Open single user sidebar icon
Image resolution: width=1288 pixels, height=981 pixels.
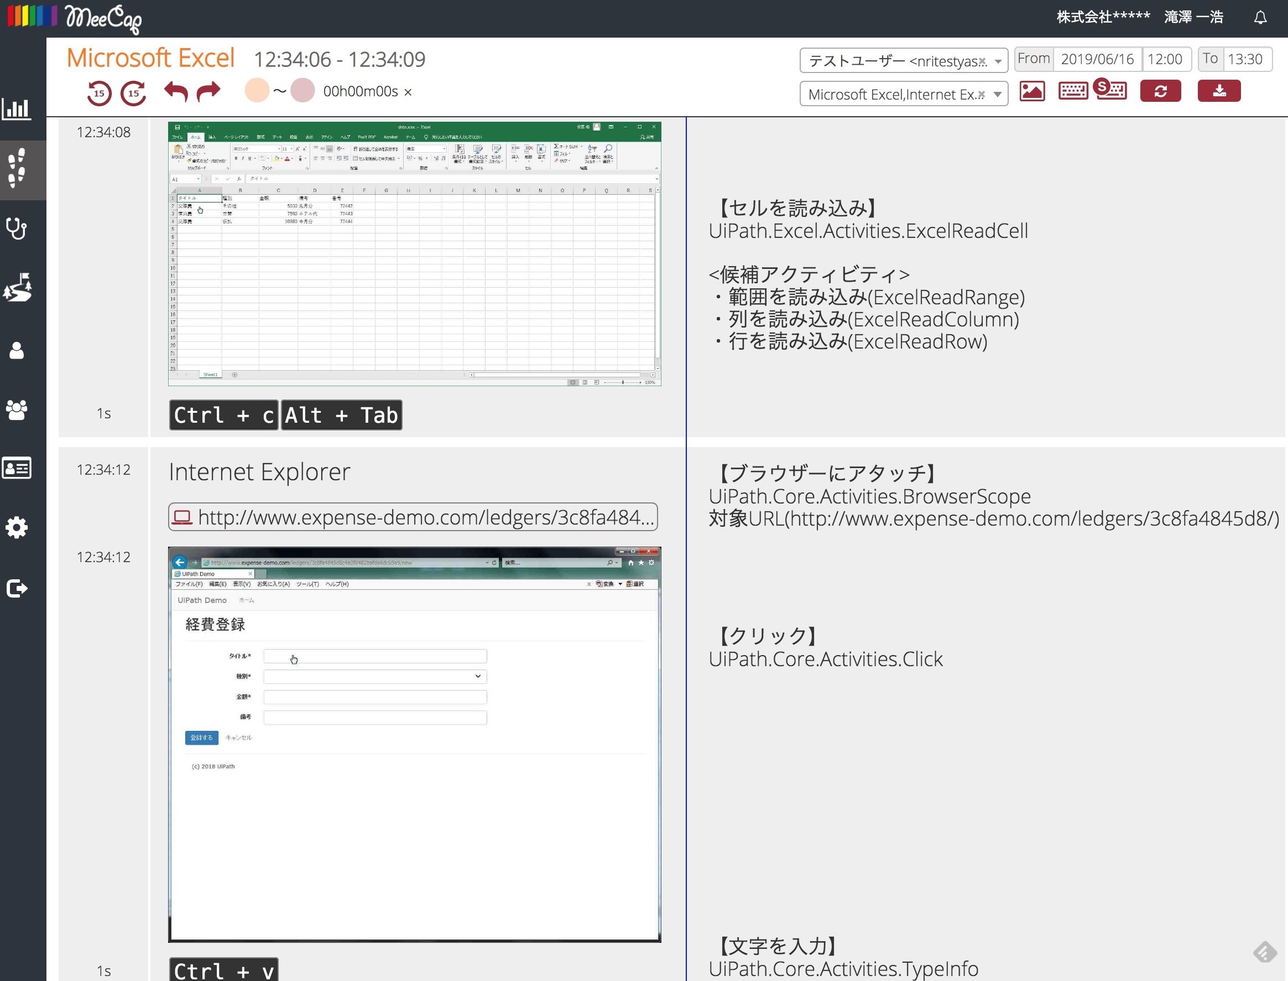pos(17,350)
